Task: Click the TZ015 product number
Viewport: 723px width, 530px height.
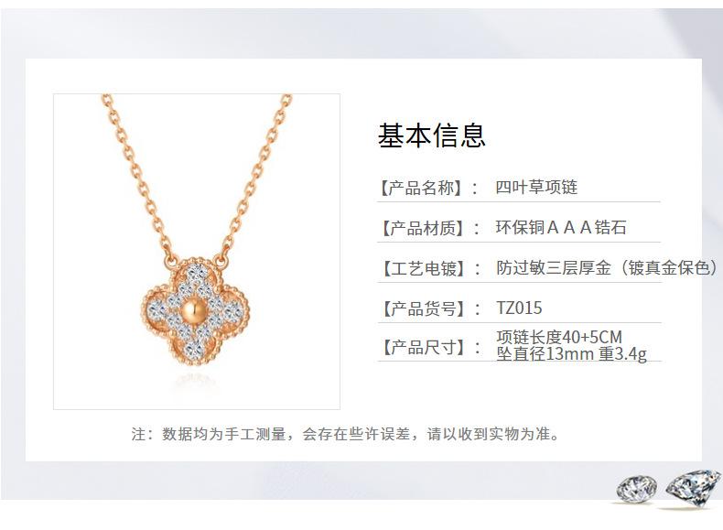Action: click(519, 308)
